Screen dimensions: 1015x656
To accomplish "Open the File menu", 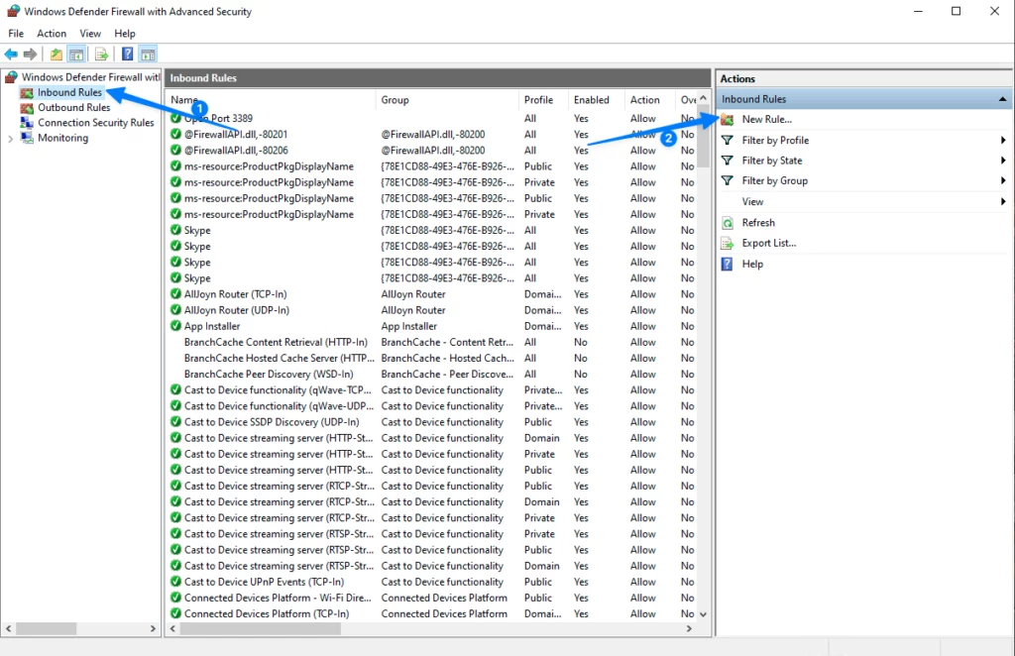I will point(16,34).
